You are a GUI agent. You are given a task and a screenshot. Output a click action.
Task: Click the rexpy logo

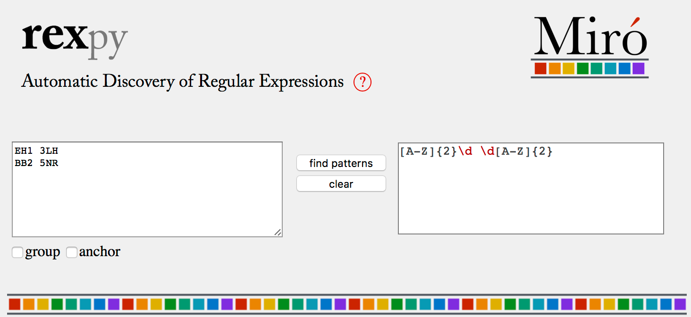point(75,40)
